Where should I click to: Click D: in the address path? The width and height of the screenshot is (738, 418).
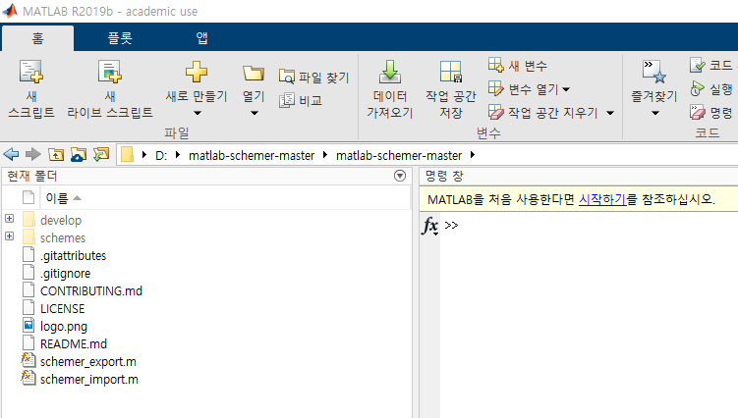pyautogui.click(x=161, y=156)
